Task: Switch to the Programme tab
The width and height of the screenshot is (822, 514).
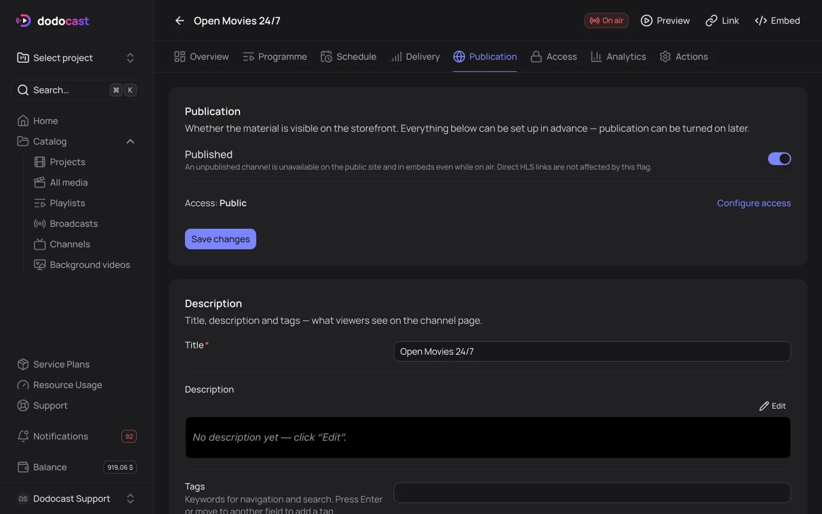Action: click(x=275, y=57)
